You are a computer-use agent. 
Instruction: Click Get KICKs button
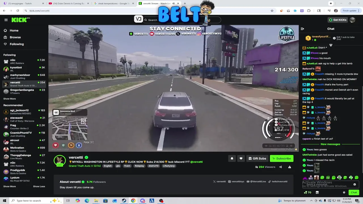click(x=337, y=20)
